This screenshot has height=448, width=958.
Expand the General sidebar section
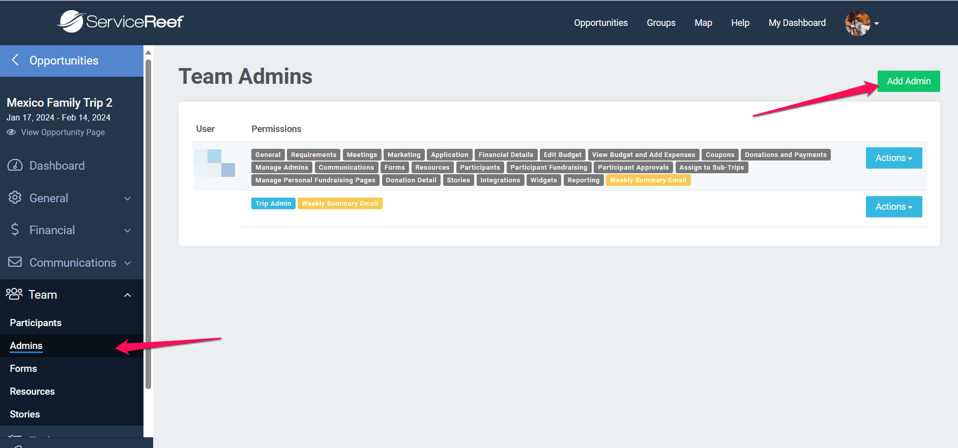click(x=128, y=199)
